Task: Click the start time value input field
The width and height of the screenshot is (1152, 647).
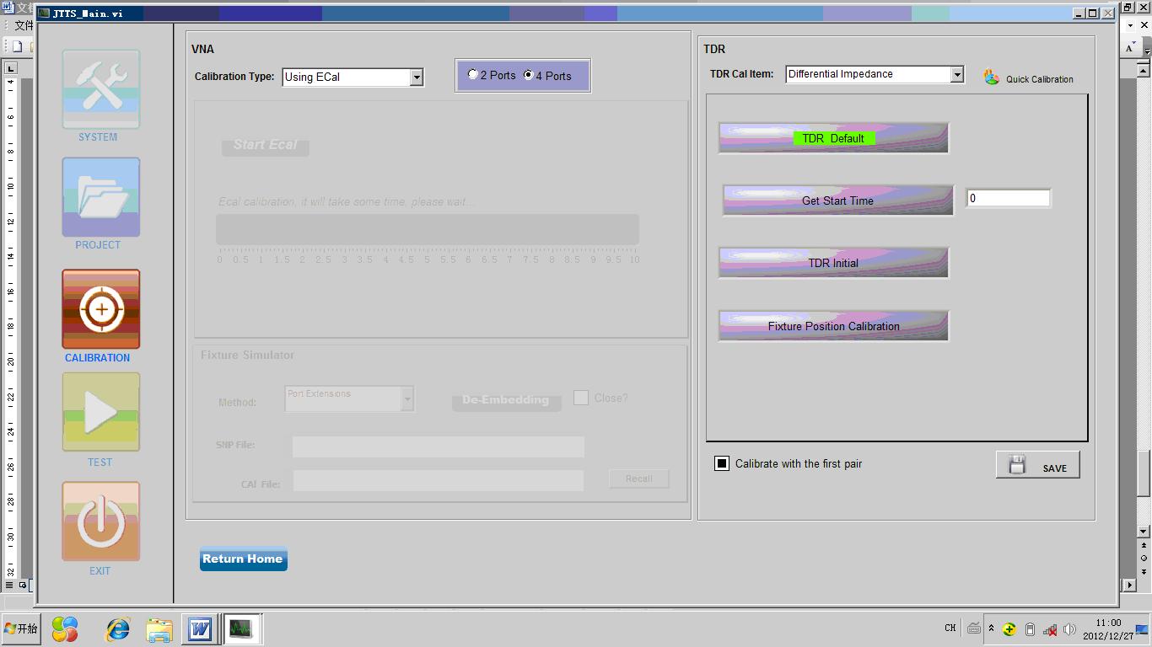Action: (x=1008, y=199)
